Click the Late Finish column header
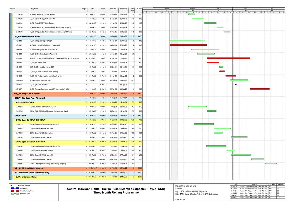The image size is (302, 214). point(123,9)
